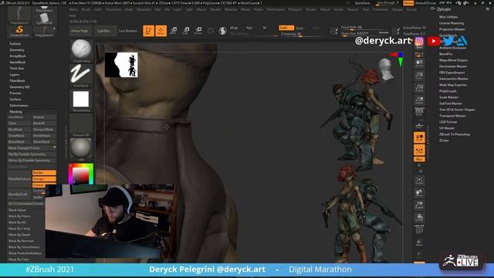The image size is (494, 278).
Task: Toggle the M material button
Action: pos(264,28)
